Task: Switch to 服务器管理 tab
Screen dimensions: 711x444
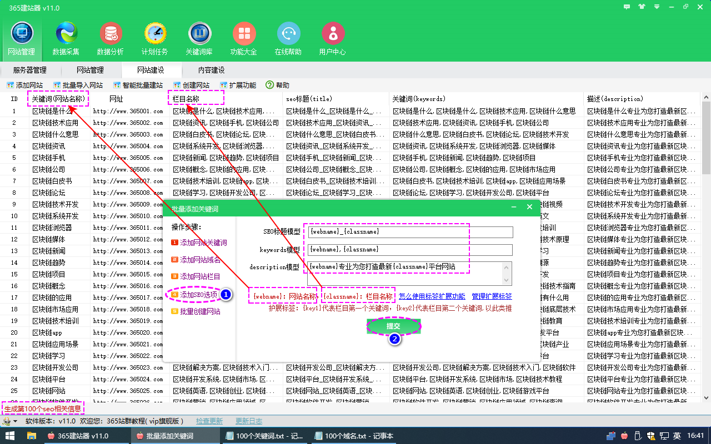Action: click(30, 70)
